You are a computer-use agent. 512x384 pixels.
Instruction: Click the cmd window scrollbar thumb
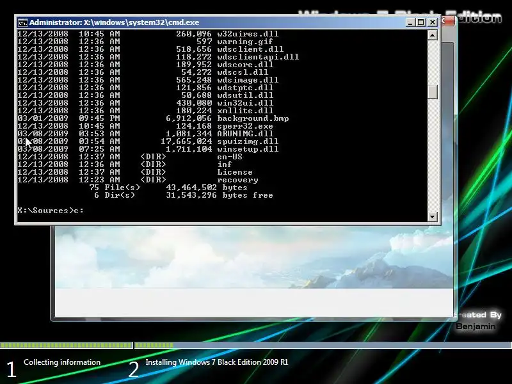click(433, 92)
